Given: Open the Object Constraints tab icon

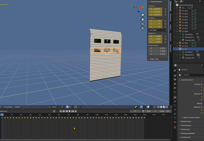Looking at the screenshot, I should pos(175,114).
